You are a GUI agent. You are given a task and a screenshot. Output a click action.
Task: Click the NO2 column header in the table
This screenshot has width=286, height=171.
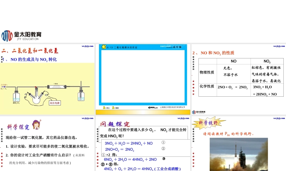(x=267, y=61)
